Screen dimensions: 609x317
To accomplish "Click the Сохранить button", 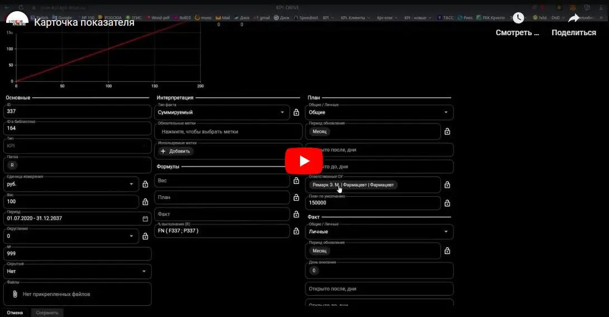I will click(x=47, y=313).
